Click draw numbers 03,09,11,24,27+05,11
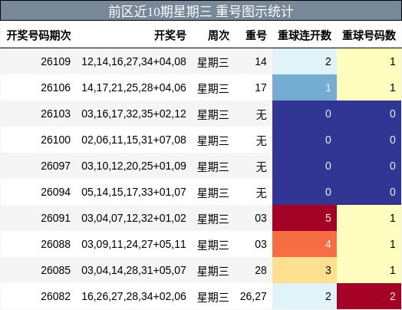Image resolution: width=402 pixels, height=310 pixels. pos(133,244)
